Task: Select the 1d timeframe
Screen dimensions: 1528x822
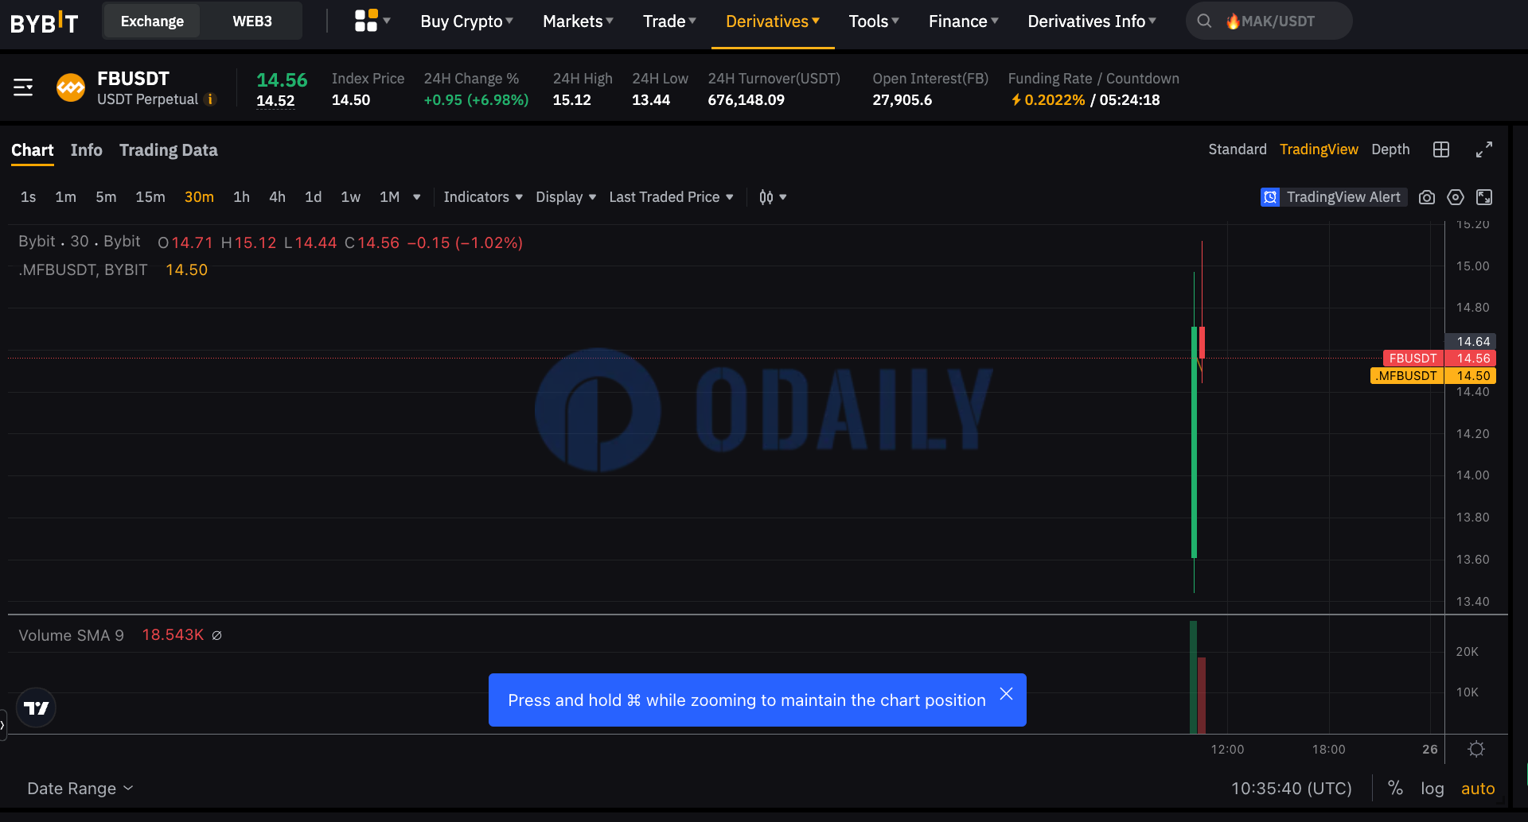Action: [x=314, y=197]
